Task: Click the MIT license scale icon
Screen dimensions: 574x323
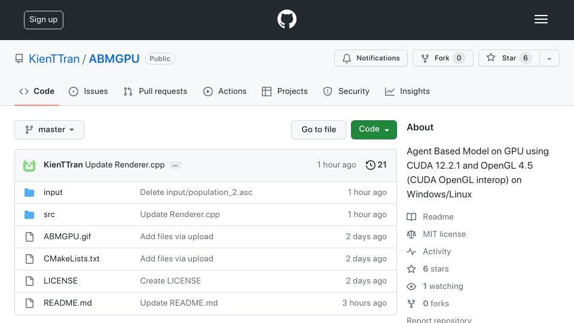Action: point(411,234)
